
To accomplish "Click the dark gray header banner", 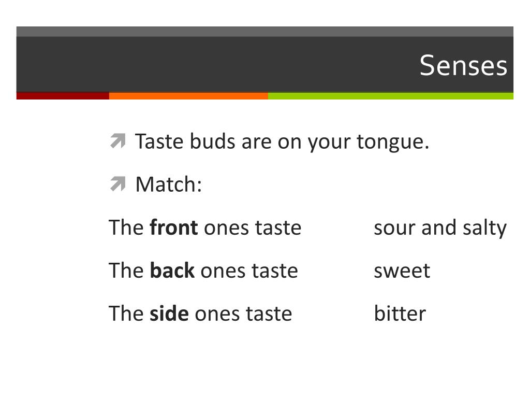I will 264,64.
